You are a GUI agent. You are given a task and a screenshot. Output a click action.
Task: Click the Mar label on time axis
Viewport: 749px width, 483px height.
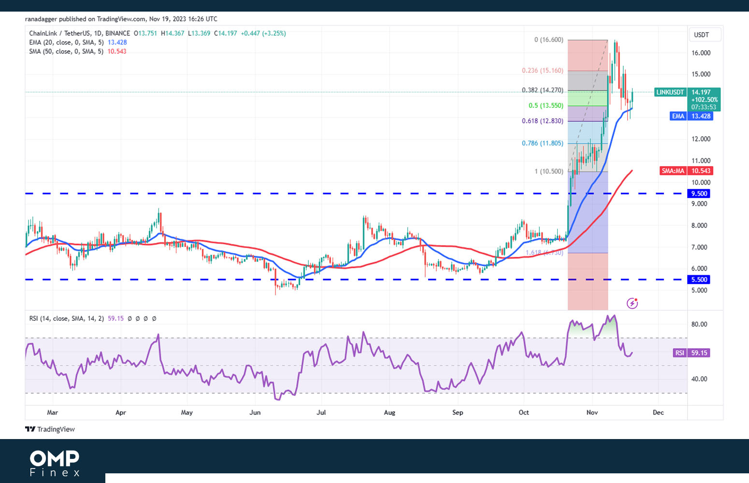[53, 412]
